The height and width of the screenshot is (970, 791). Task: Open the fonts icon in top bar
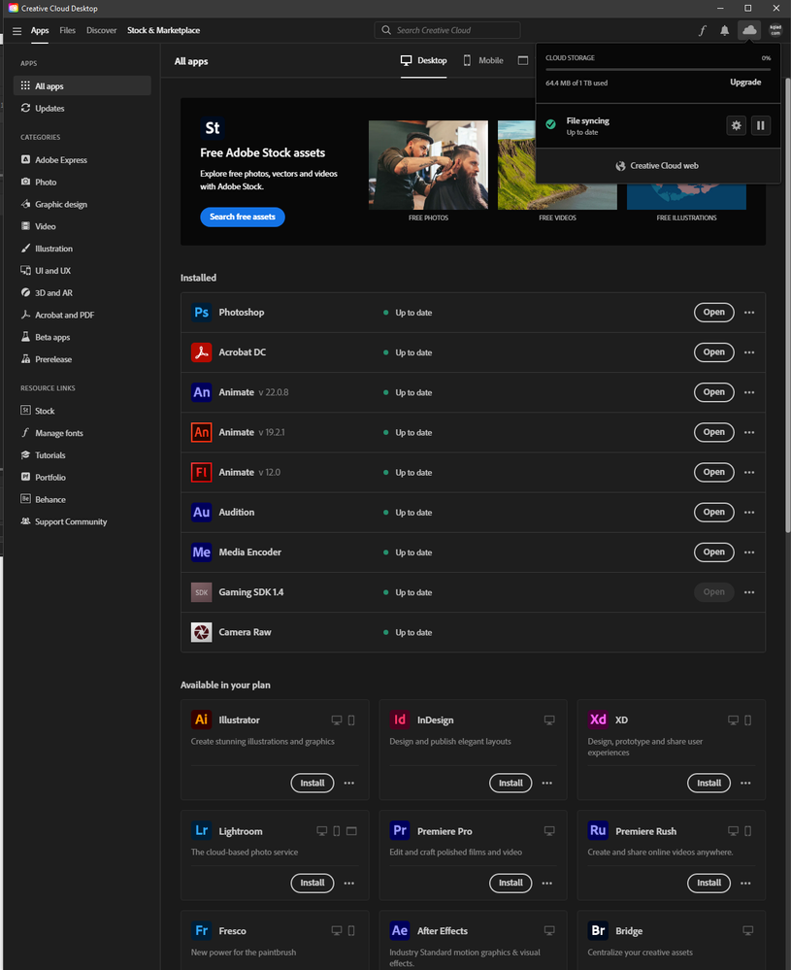703,30
